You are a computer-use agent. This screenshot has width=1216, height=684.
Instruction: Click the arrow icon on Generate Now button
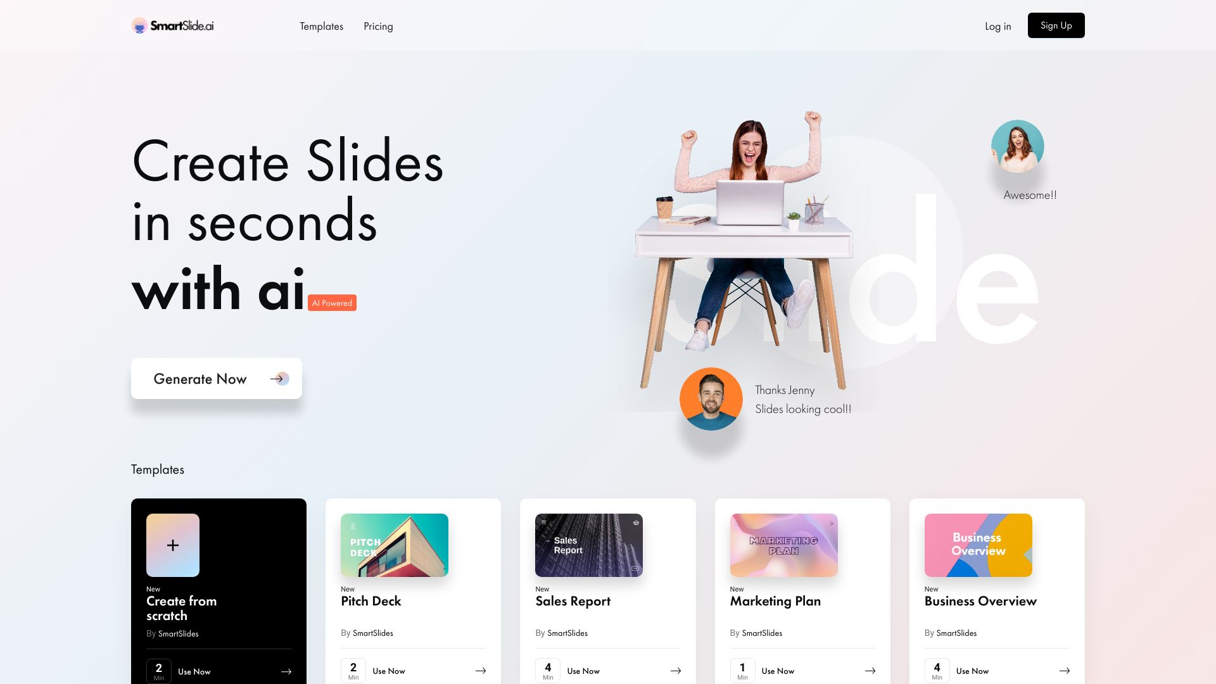click(277, 379)
